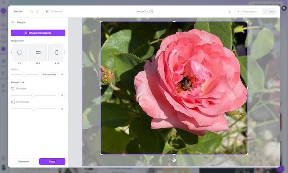This screenshot has height=173, width=288.
Task: Click the right edge crop handle
Action: pos(247,88)
